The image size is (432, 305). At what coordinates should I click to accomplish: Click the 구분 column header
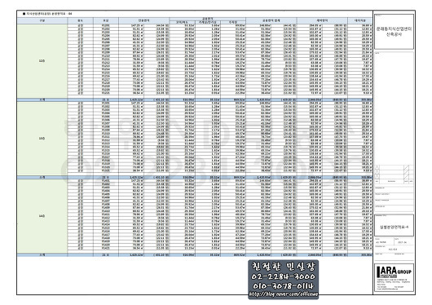tap(42, 20)
